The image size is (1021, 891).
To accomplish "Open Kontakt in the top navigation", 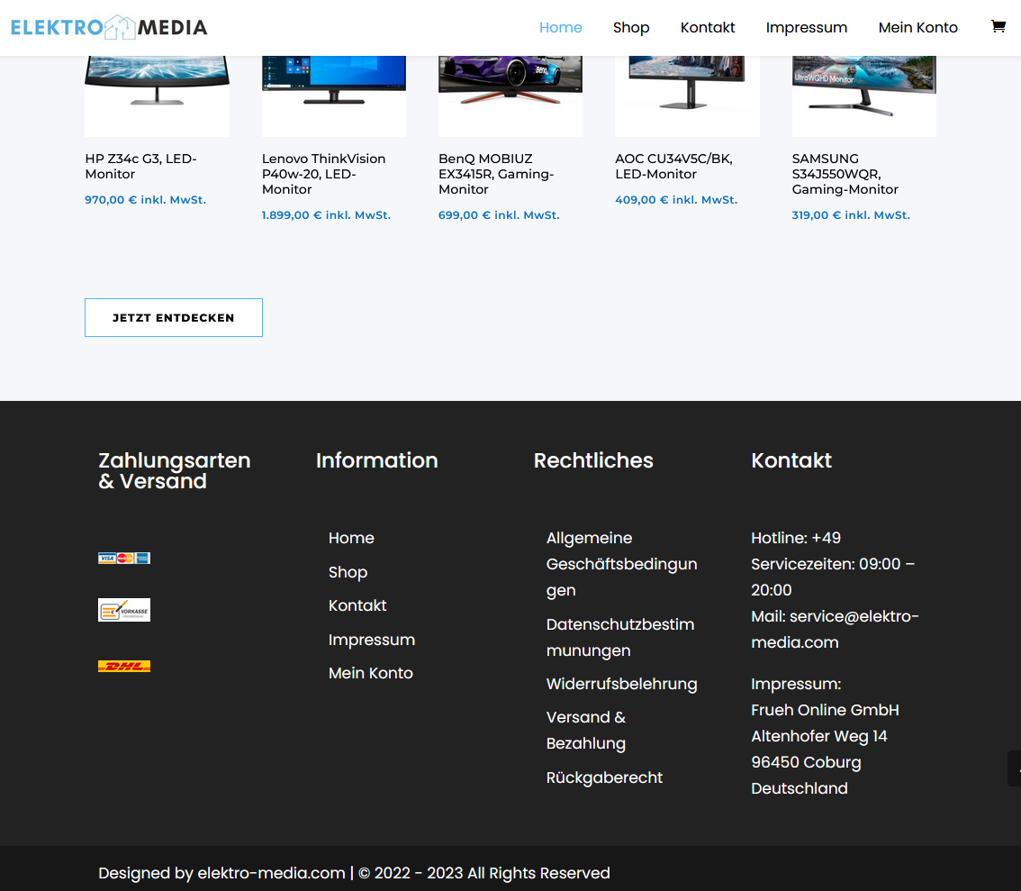I will click(708, 27).
